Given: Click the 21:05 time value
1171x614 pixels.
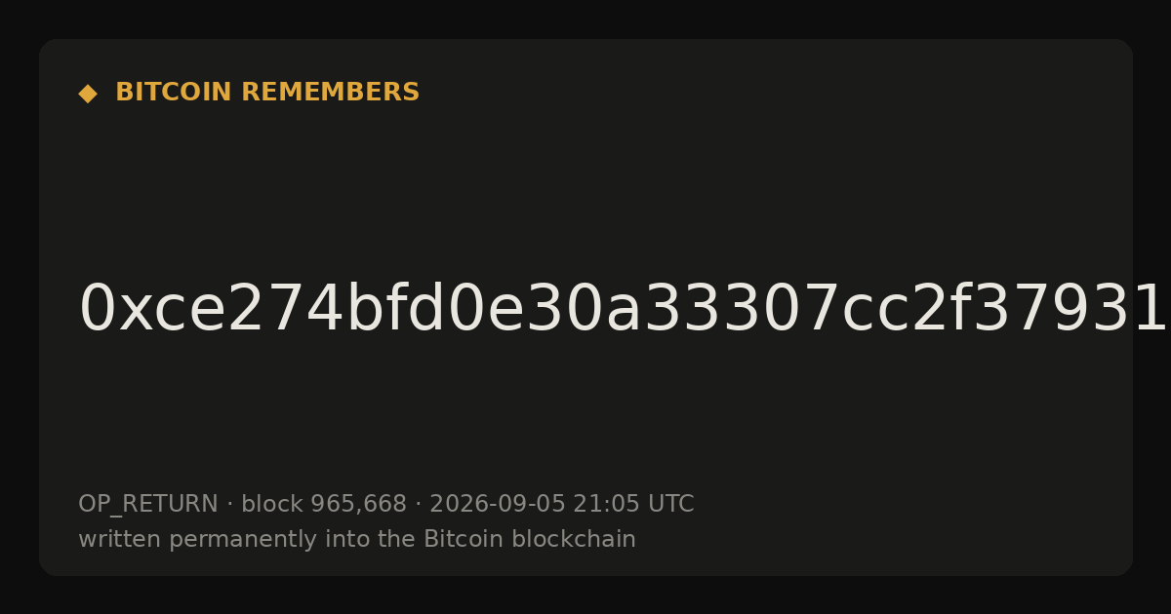Looking at the screenshot, I should [605, 505].
